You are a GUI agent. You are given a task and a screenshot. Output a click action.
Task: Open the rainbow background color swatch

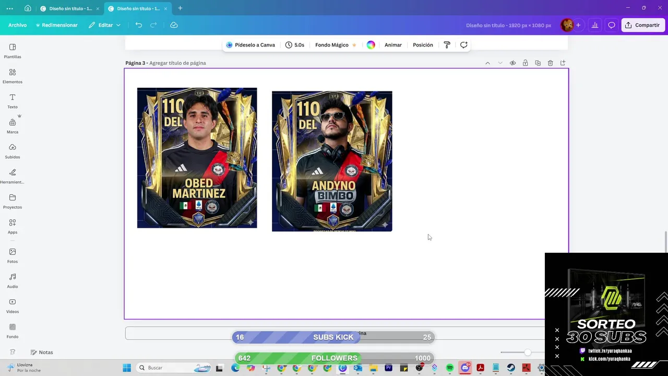371,45
